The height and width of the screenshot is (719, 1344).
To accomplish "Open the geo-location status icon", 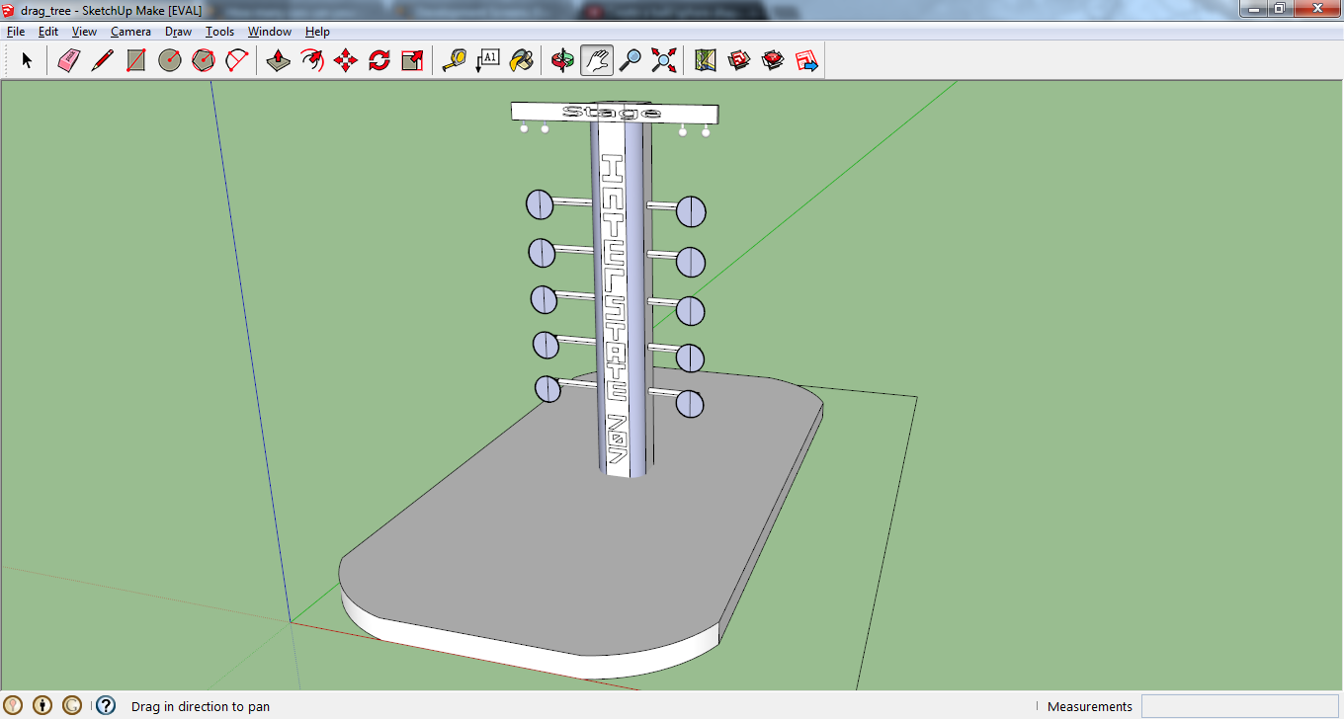I will [x=13, y=705].
